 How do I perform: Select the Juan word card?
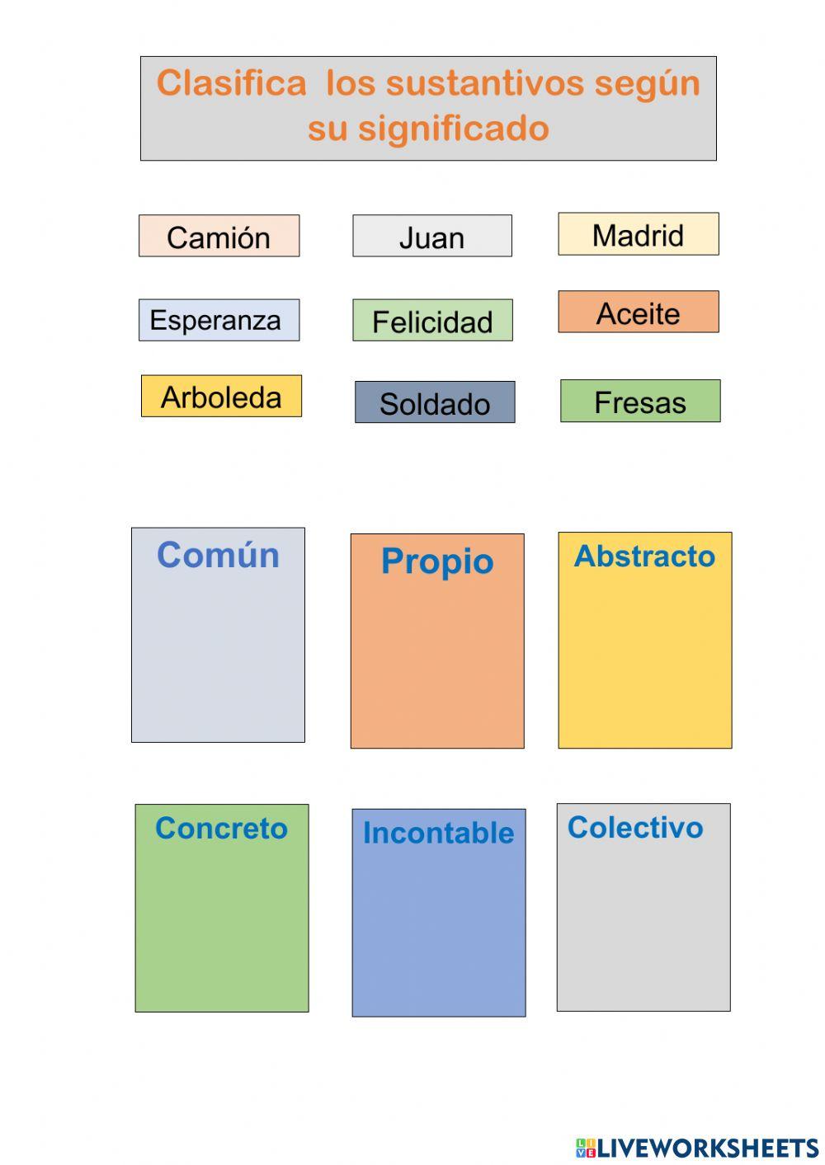tap(432, 237)
